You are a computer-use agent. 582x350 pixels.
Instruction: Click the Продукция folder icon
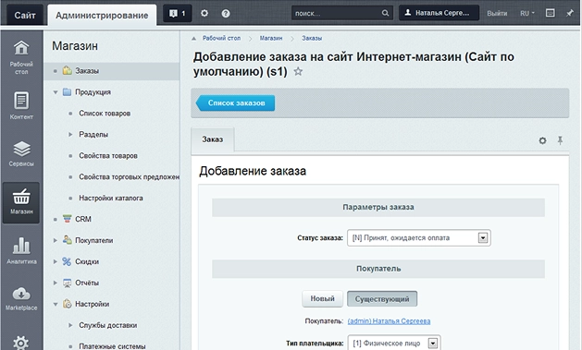68,91
